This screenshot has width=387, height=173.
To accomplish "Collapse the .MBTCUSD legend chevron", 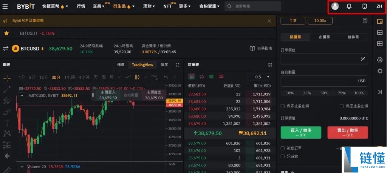I will coord(22,95).
